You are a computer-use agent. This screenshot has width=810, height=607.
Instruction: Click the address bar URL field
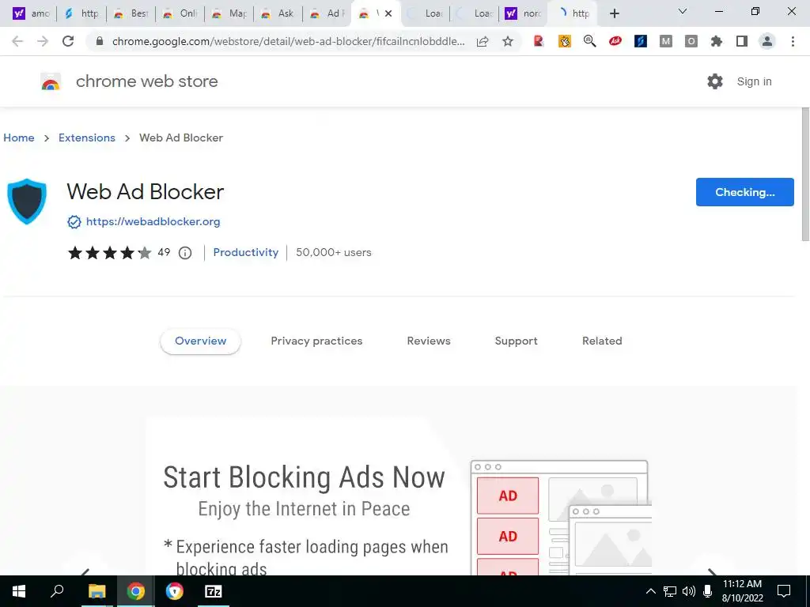click(x=288, y=41)
